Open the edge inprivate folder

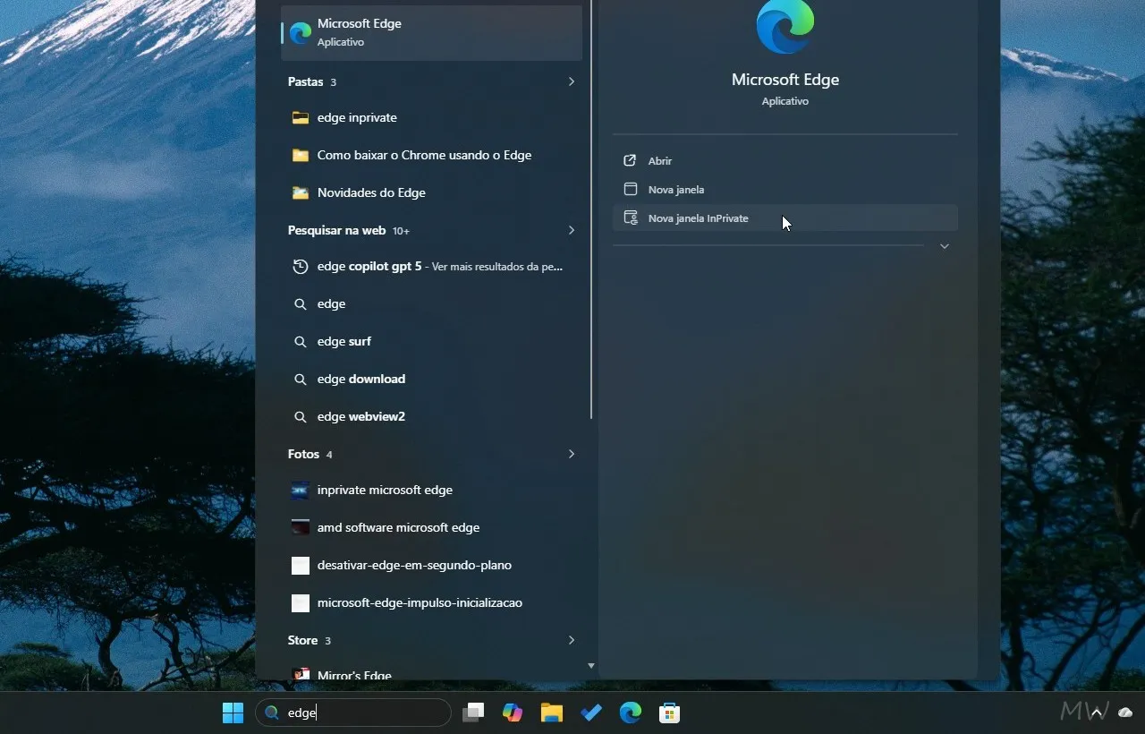[431, 117]
